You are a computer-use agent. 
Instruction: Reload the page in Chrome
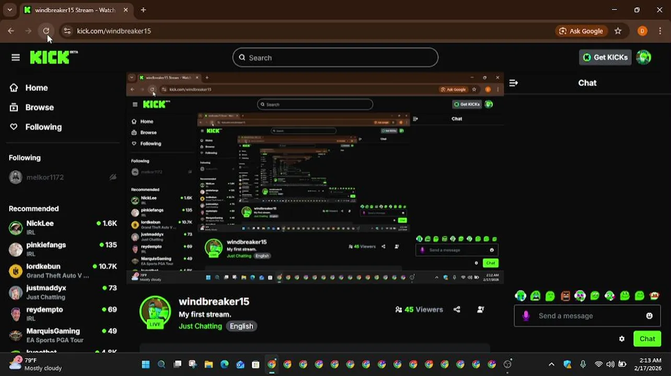coord(46,31)
